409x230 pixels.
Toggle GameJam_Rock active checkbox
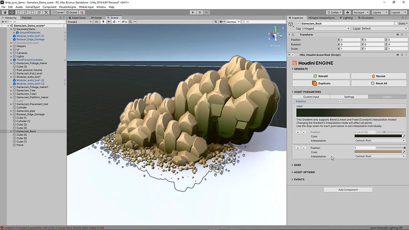point(298,24)
